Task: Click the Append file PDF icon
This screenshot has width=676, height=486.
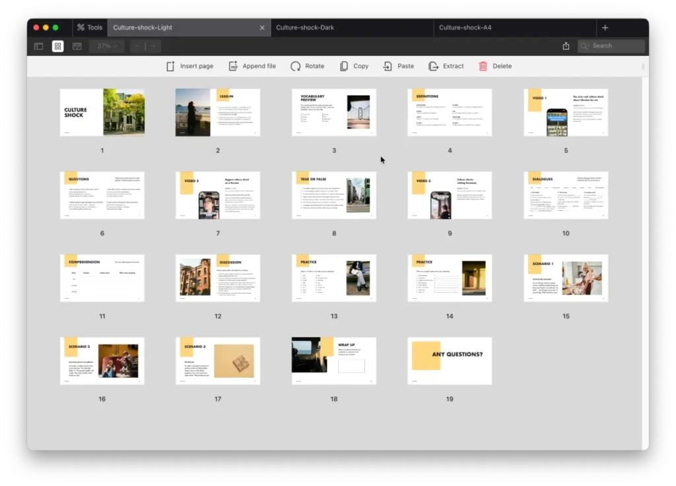Action: (233, 66)
